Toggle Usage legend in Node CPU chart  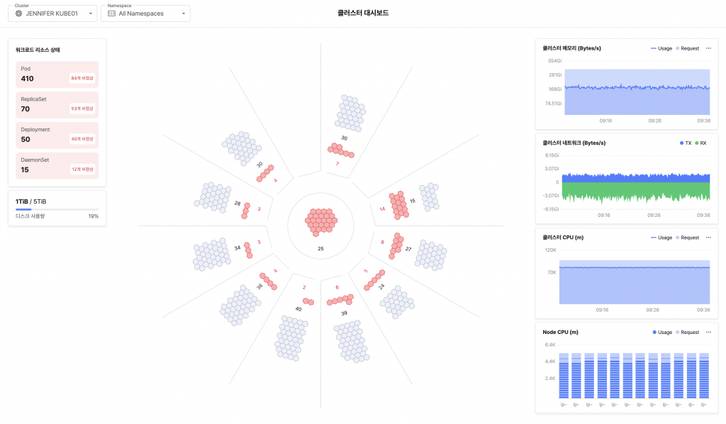[x=662, y=333]
